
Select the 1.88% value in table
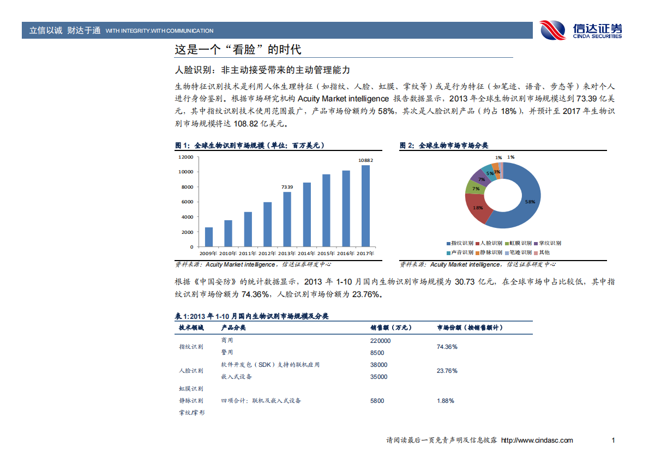click(445, 401)
